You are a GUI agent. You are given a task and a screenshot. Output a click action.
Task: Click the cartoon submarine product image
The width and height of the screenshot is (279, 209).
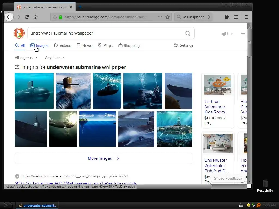218,85
